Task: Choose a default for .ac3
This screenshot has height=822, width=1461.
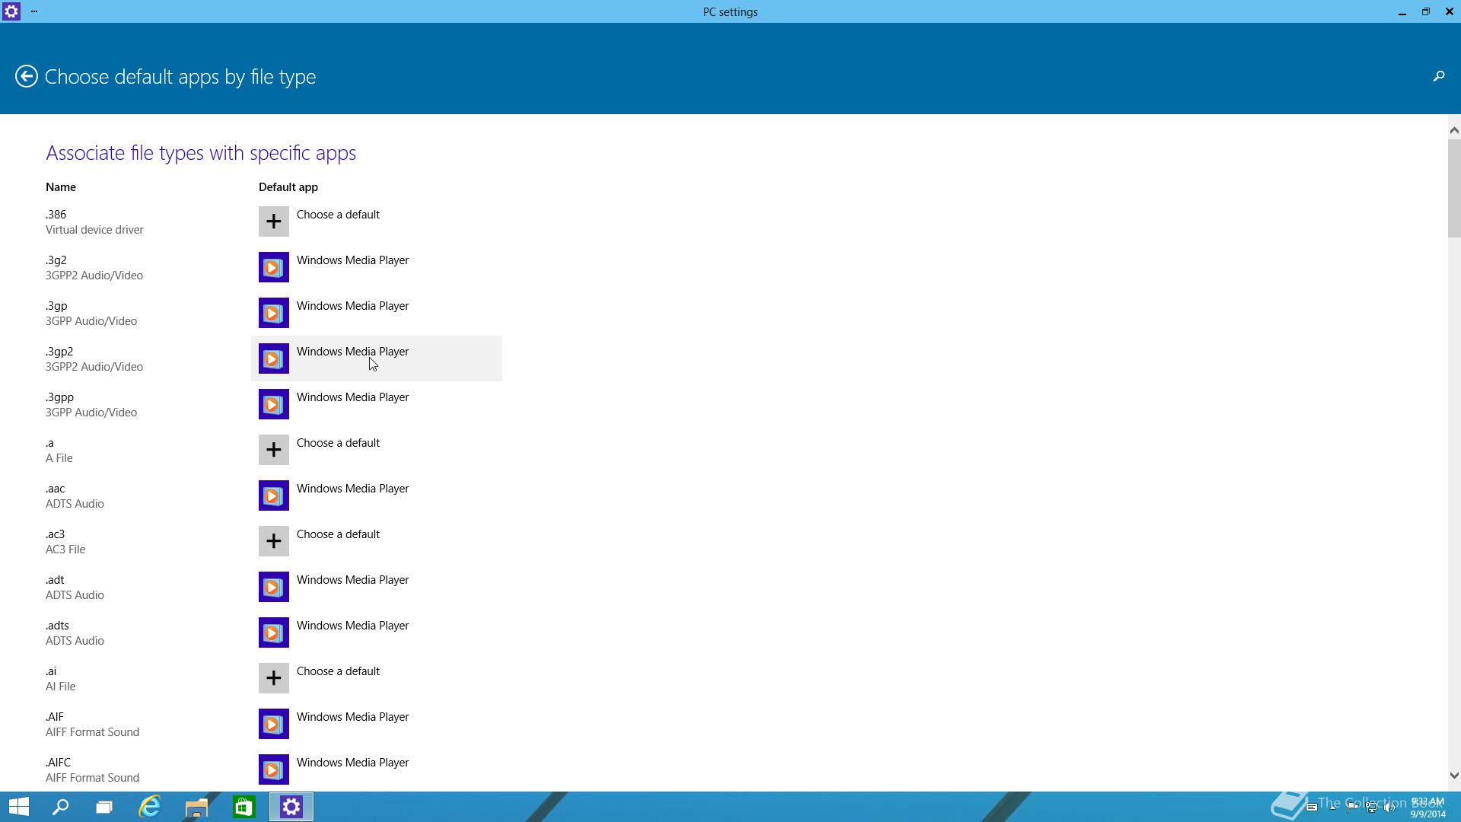Action: click(x=338, y=534)
